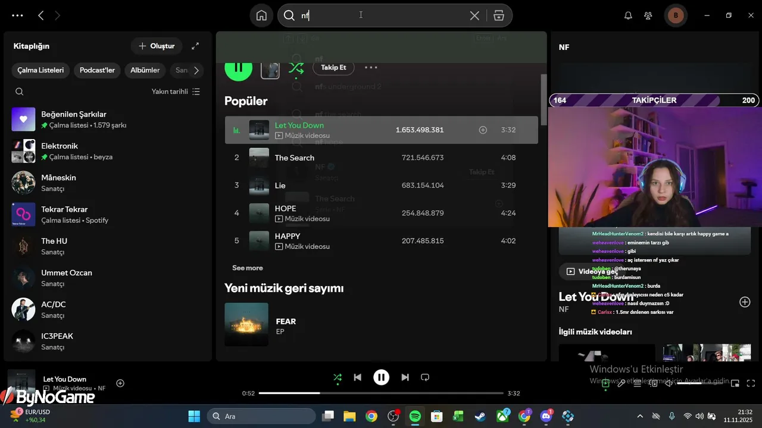Open the friends activity icon
Screen dimensions: 762x428
[x=648, y=15]
